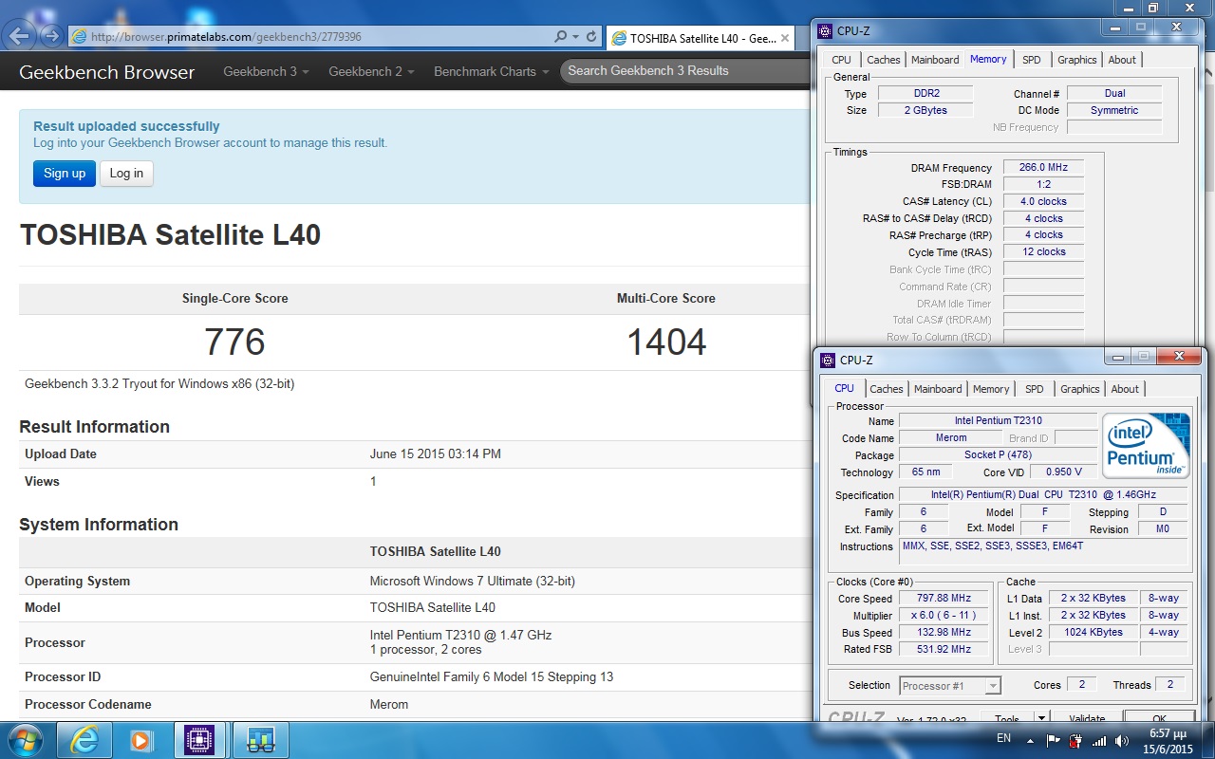The height and width of the screenshot is (759, 1215).
Task: Click the EN language indicator in tray
Action: 1003,737
